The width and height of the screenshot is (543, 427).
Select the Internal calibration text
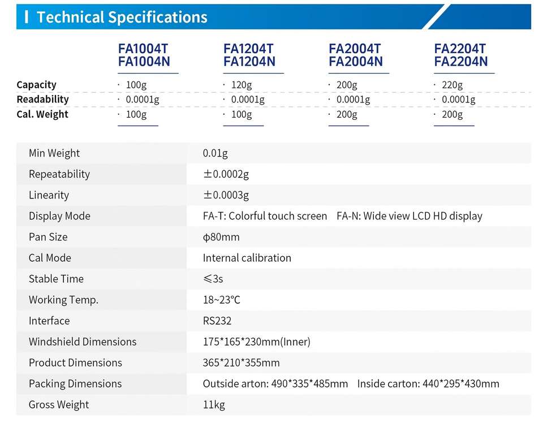pos(247,258)
